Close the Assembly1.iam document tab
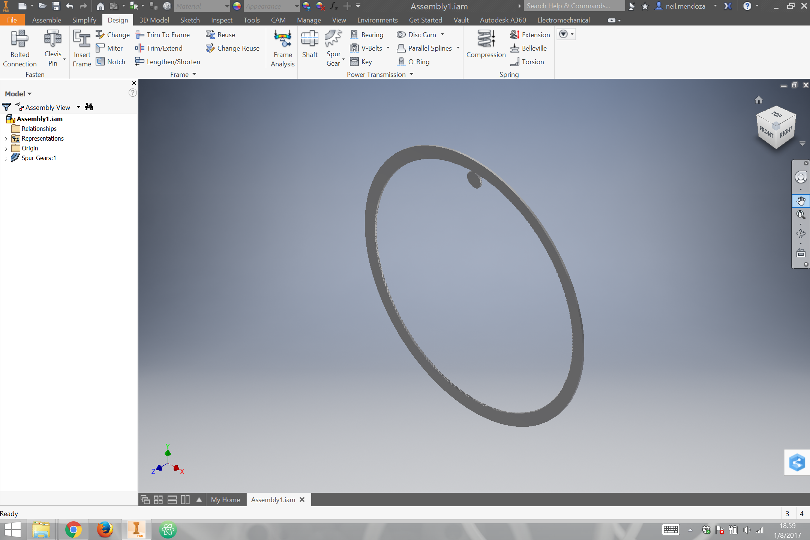The width and height of the screenshot is (810, 540). click(x=302, y=499)
